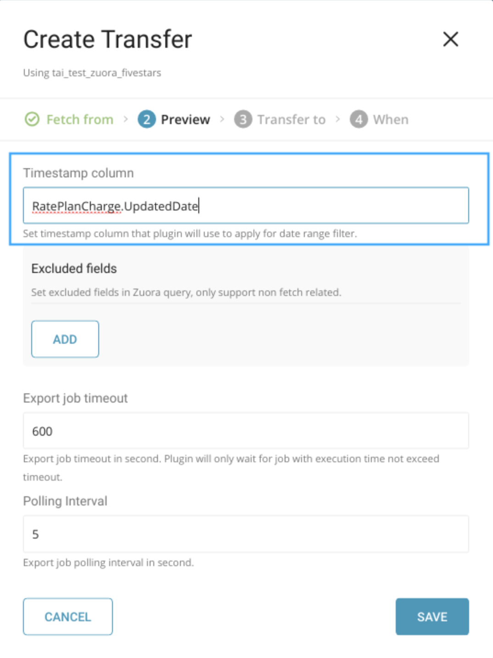493x658 pixels.
Task: Click the chevron after Preview step
Action: tap(222, 119)
